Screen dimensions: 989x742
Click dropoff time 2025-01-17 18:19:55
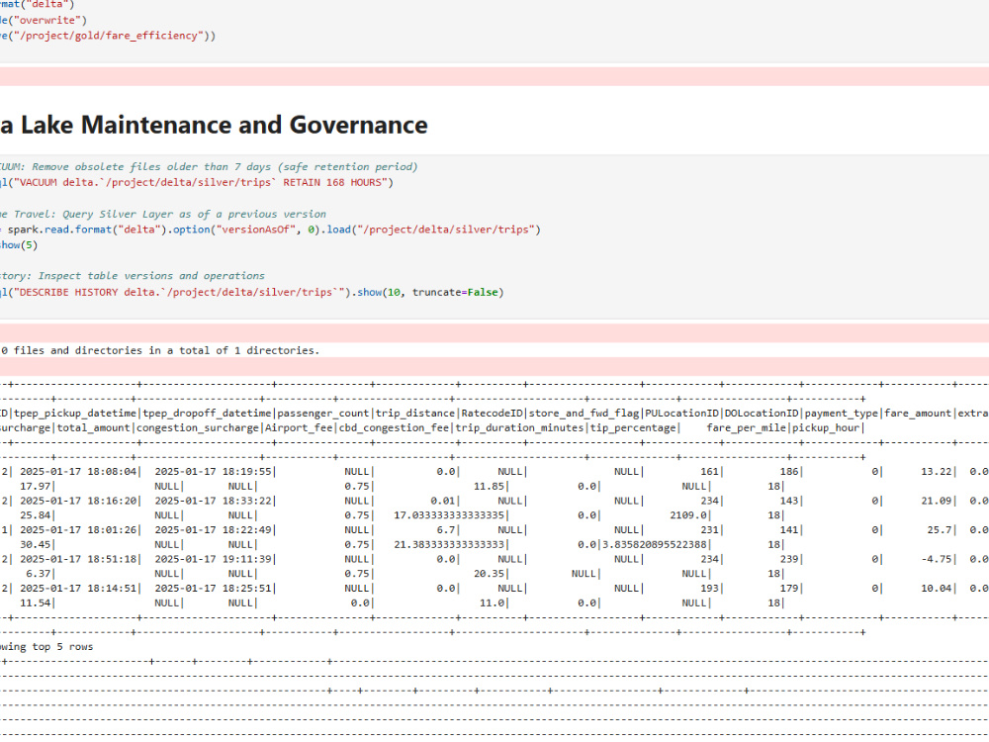[214, 471]
